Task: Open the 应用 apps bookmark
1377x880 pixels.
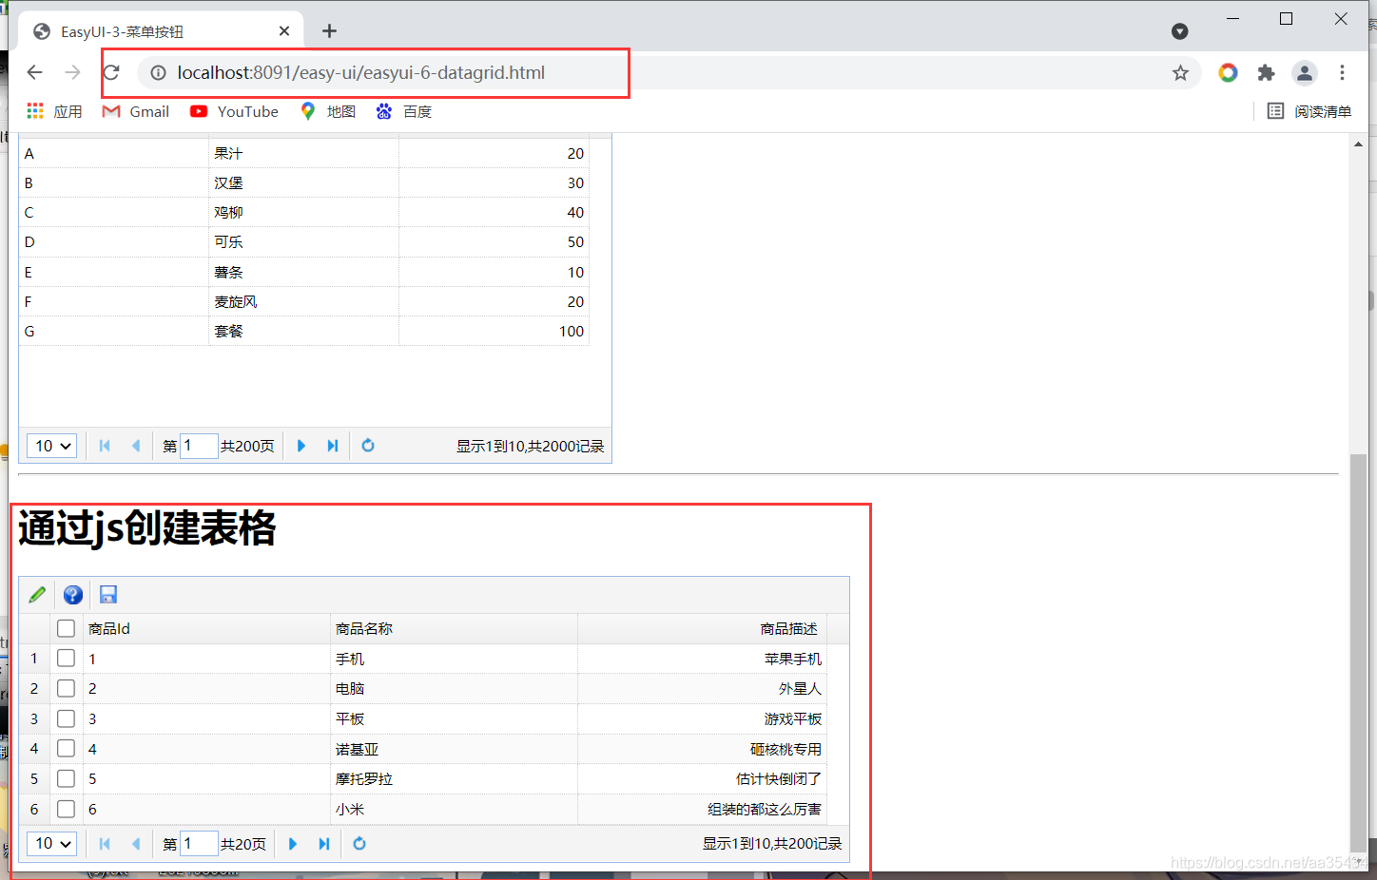Action: coord(54,111)
